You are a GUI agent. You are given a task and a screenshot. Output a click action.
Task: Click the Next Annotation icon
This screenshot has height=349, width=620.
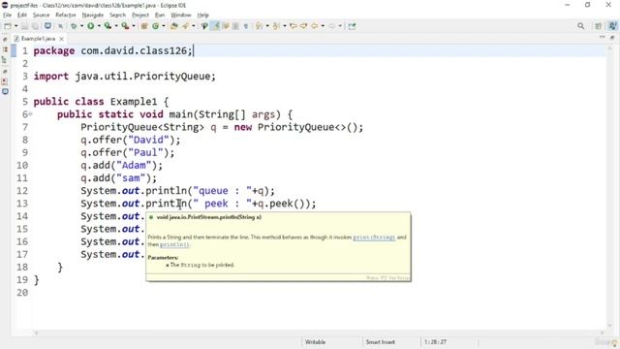pos(259,26)
